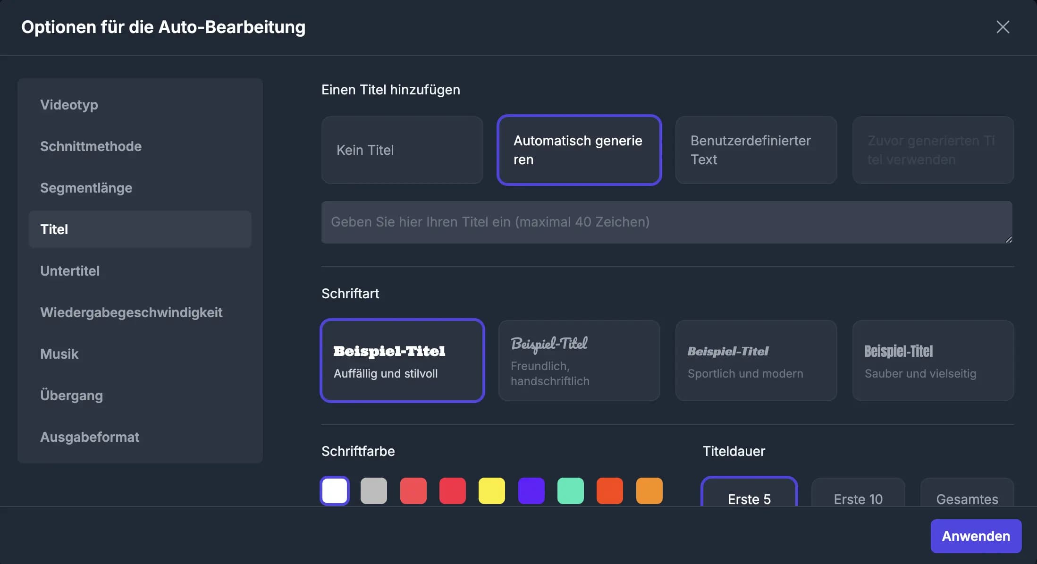
Task: Open the Schnittmethode settings
Action: tap(91, 146)
